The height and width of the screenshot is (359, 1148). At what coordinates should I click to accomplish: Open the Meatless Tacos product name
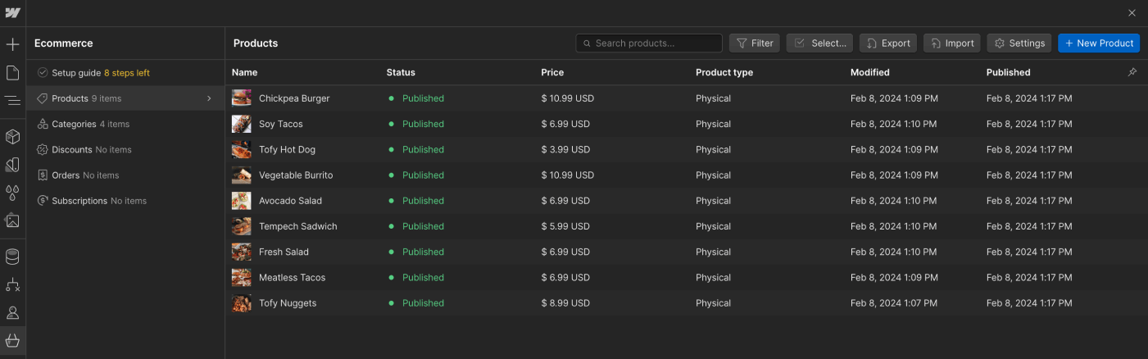coord(292,277)
